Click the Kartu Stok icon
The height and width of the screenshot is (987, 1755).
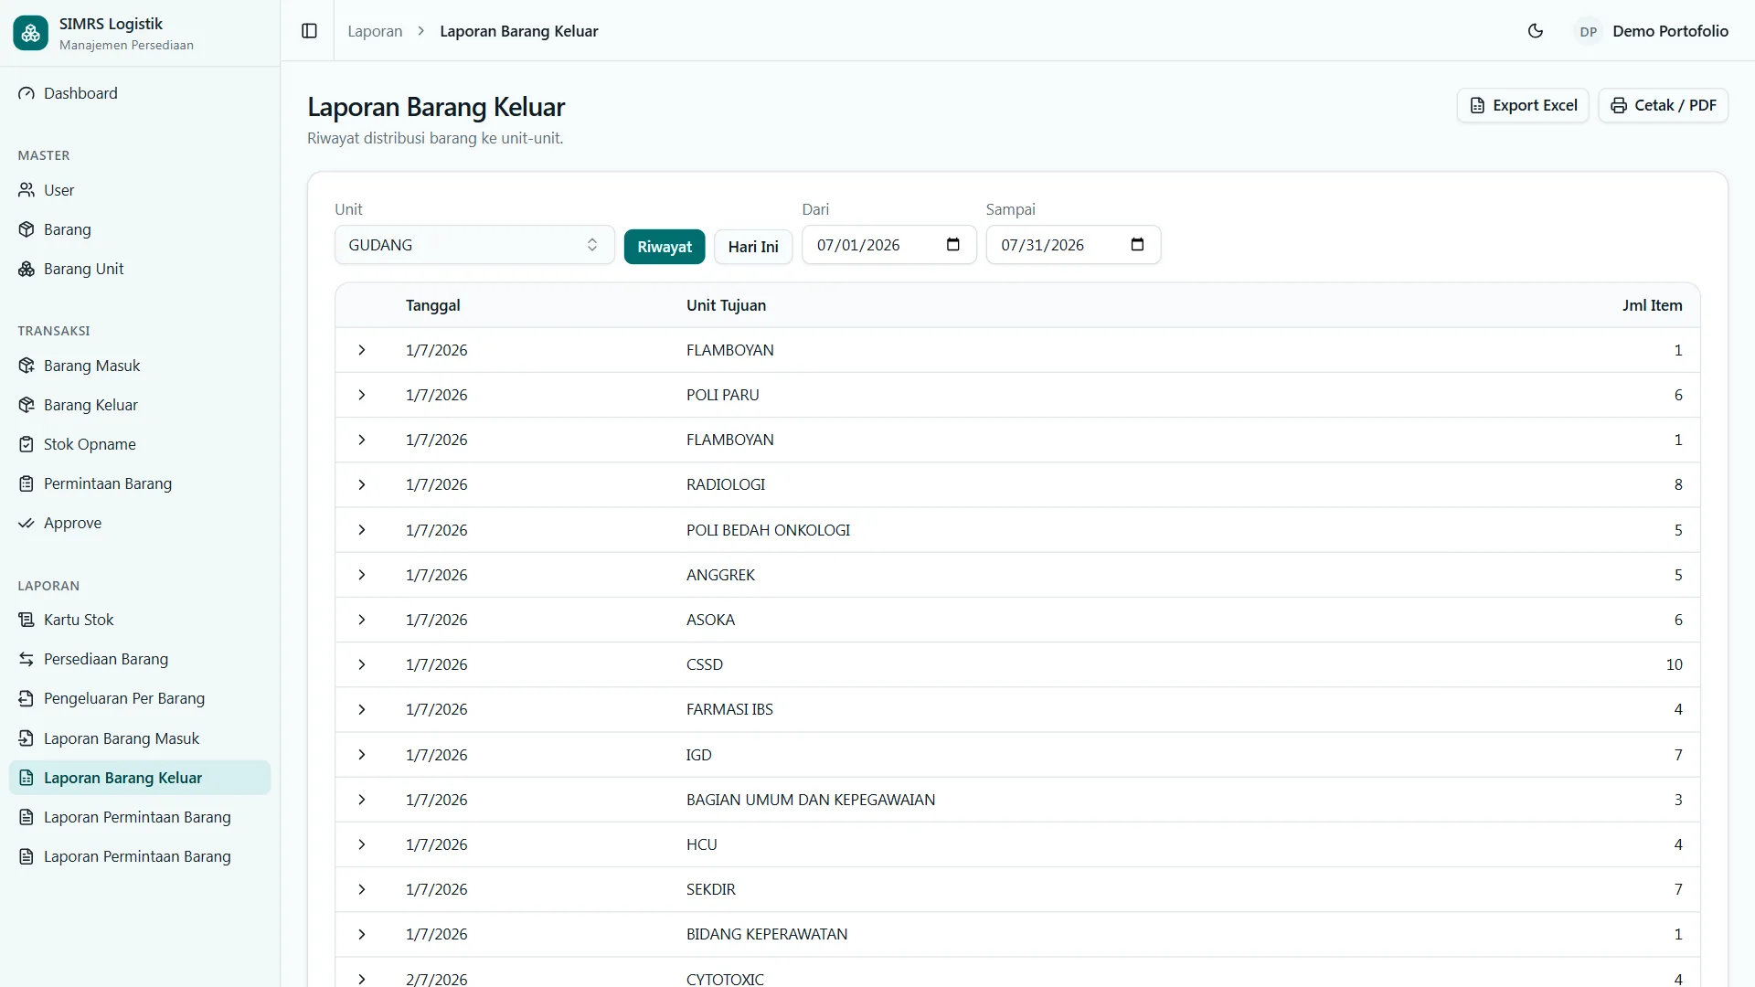click(27, 620)
